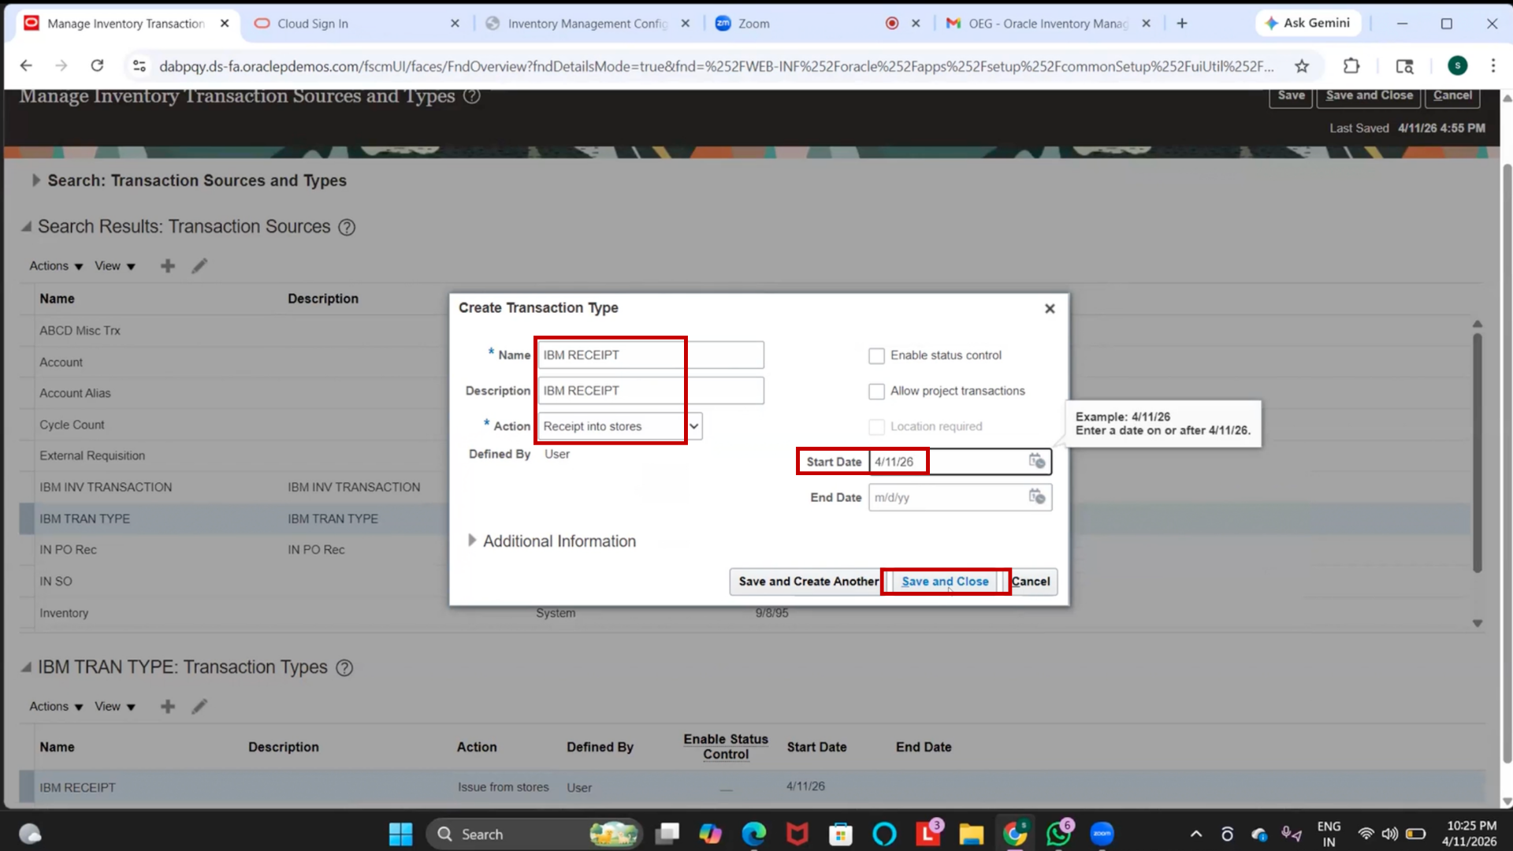Open help icon beside the page title

[x=471, y=96]
